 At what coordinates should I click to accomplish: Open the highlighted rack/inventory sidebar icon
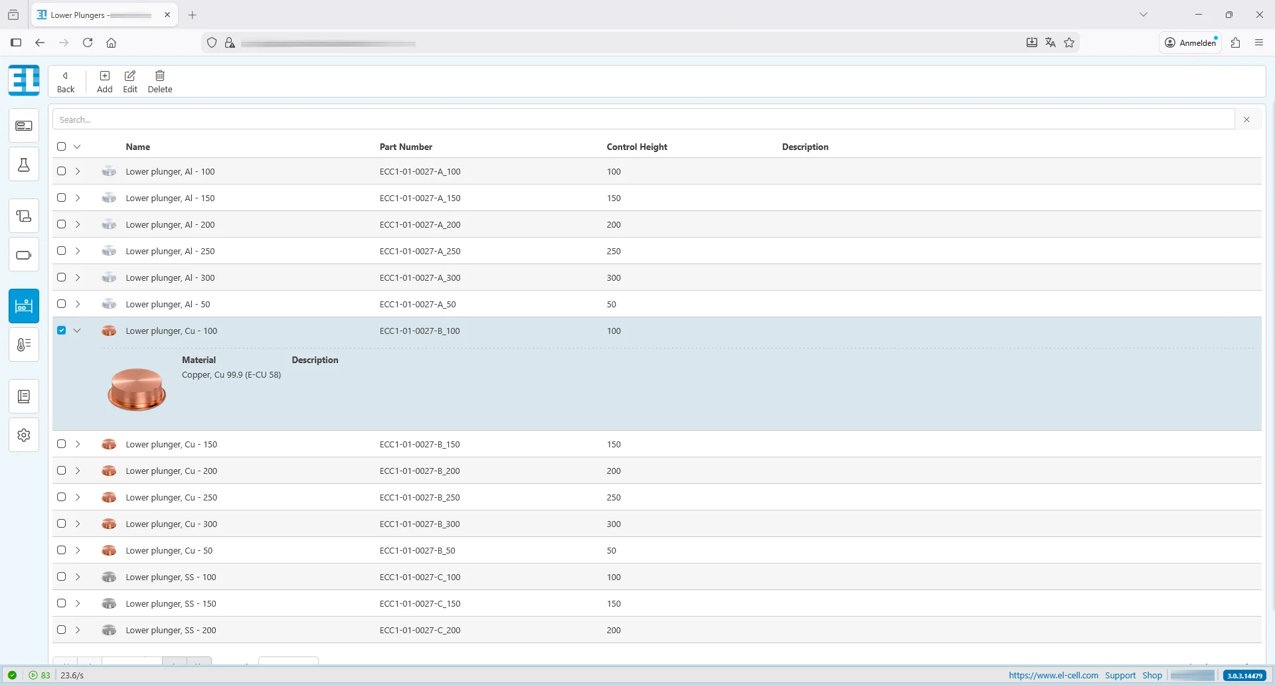[24, 306]
